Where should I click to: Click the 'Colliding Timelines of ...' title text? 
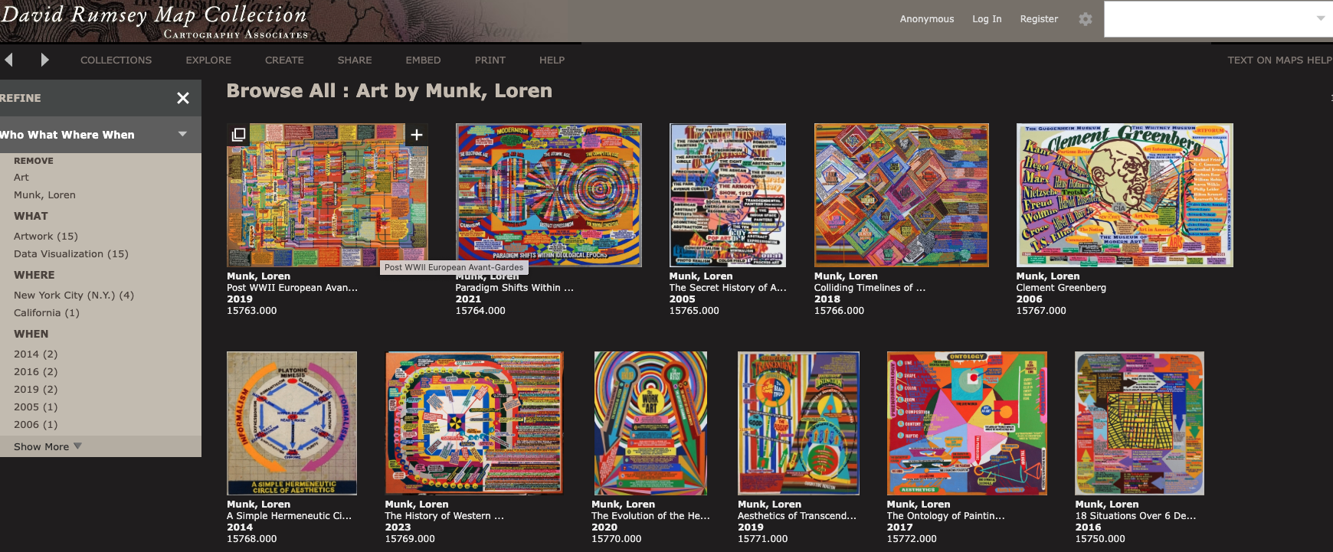click(x=870, y=288)
